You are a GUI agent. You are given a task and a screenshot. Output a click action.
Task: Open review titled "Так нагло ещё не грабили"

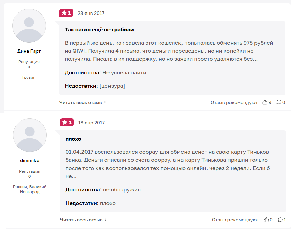pyautogui.click(x=99, y=30)
